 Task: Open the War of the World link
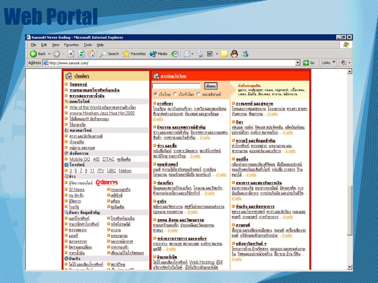[103, 107]
